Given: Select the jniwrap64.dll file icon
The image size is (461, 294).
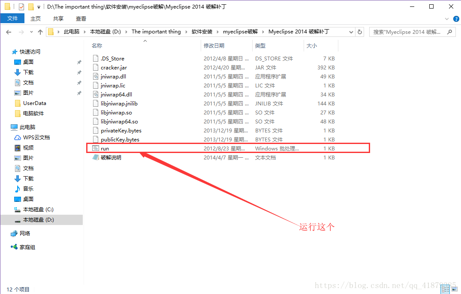Looking at the screenshot, I should point(96,95).
